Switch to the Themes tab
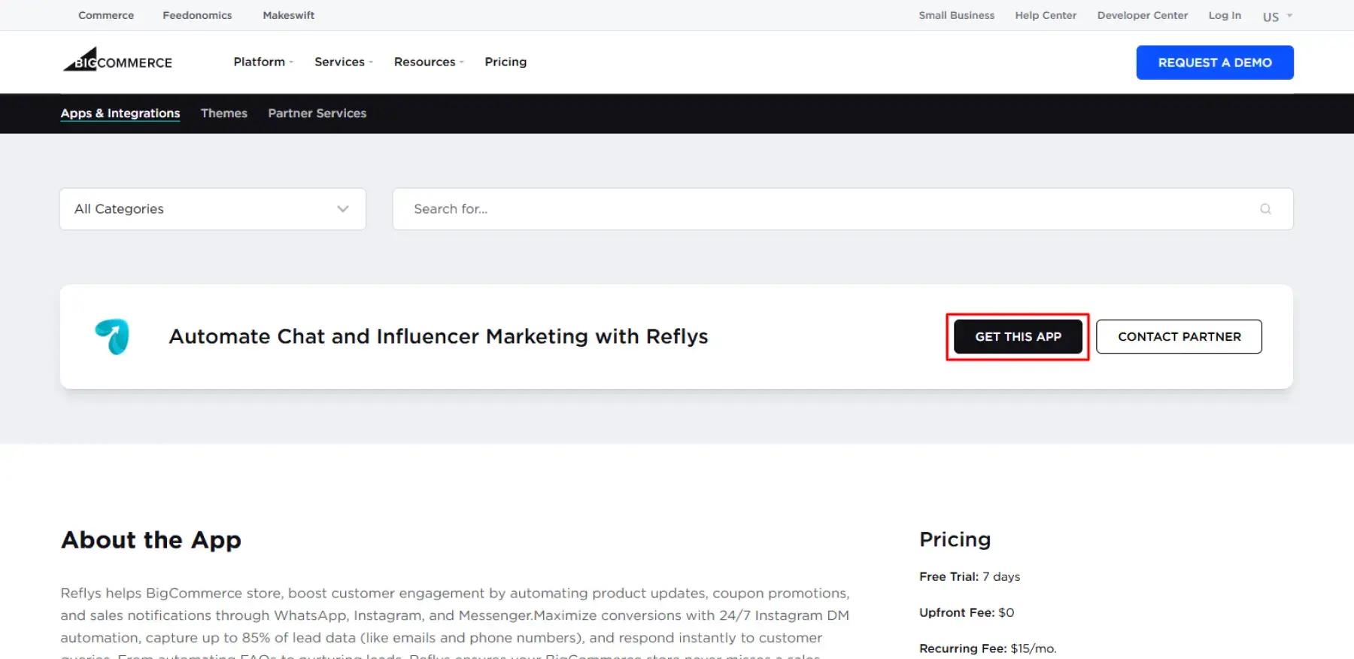 click(x=223, y=113)
